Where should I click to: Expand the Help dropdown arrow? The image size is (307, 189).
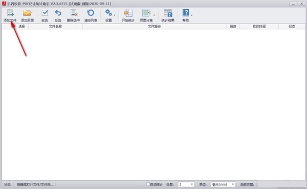click(x=191, y=15)
